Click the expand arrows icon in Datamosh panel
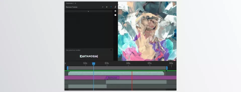The image size is (241, 92). pyautogui.click(x=115, y=7)
